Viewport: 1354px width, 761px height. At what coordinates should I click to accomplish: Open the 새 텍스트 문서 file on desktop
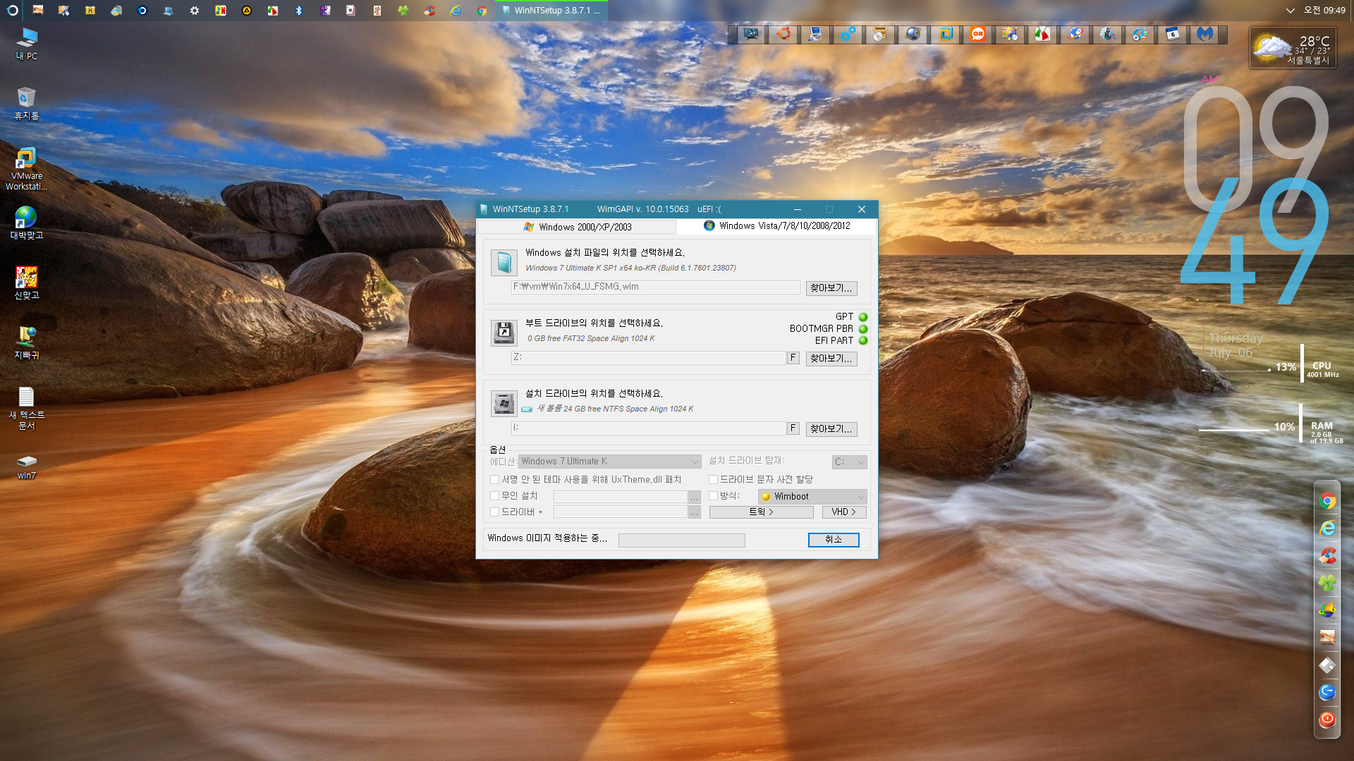coord(27,408)
